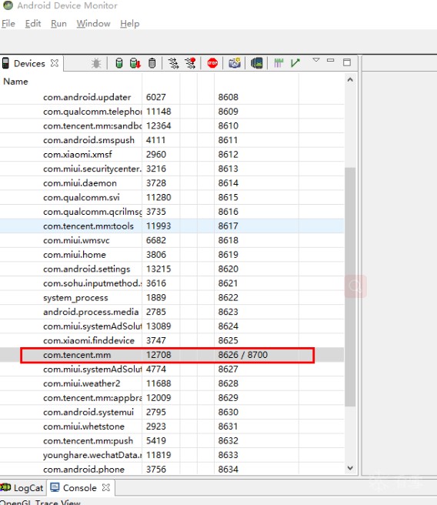Open the Window menu

click(x=93, y=24)
